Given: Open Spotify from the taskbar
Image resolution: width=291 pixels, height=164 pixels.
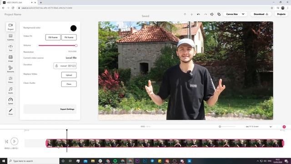Looking at the screenshot, I should point(115,161).
